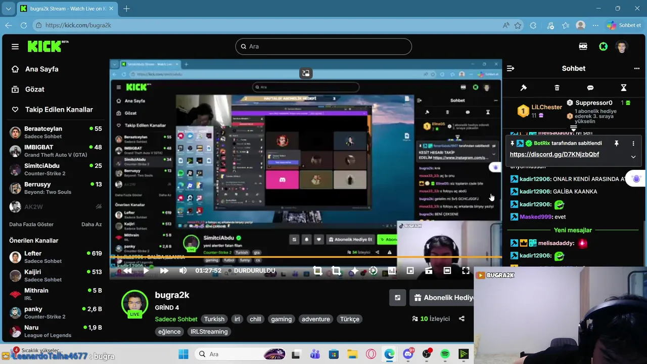
Task: Click the channel panel icon button
Action: tap(397, 298)
